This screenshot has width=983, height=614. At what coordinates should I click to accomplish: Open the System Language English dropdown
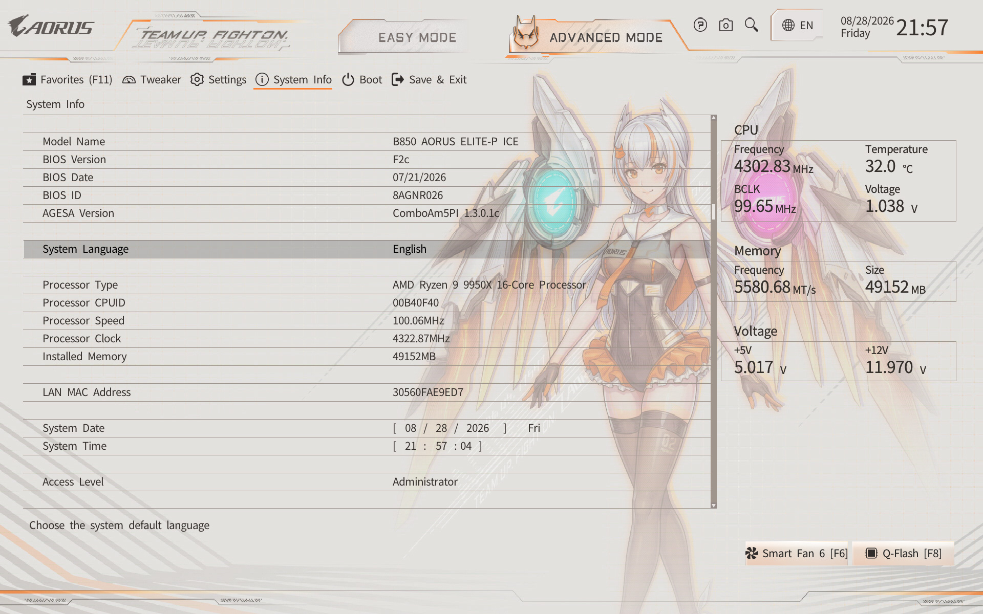coord(409,249)
